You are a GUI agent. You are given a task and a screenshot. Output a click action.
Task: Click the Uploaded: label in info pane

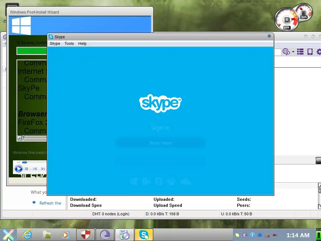coord(164,199)
